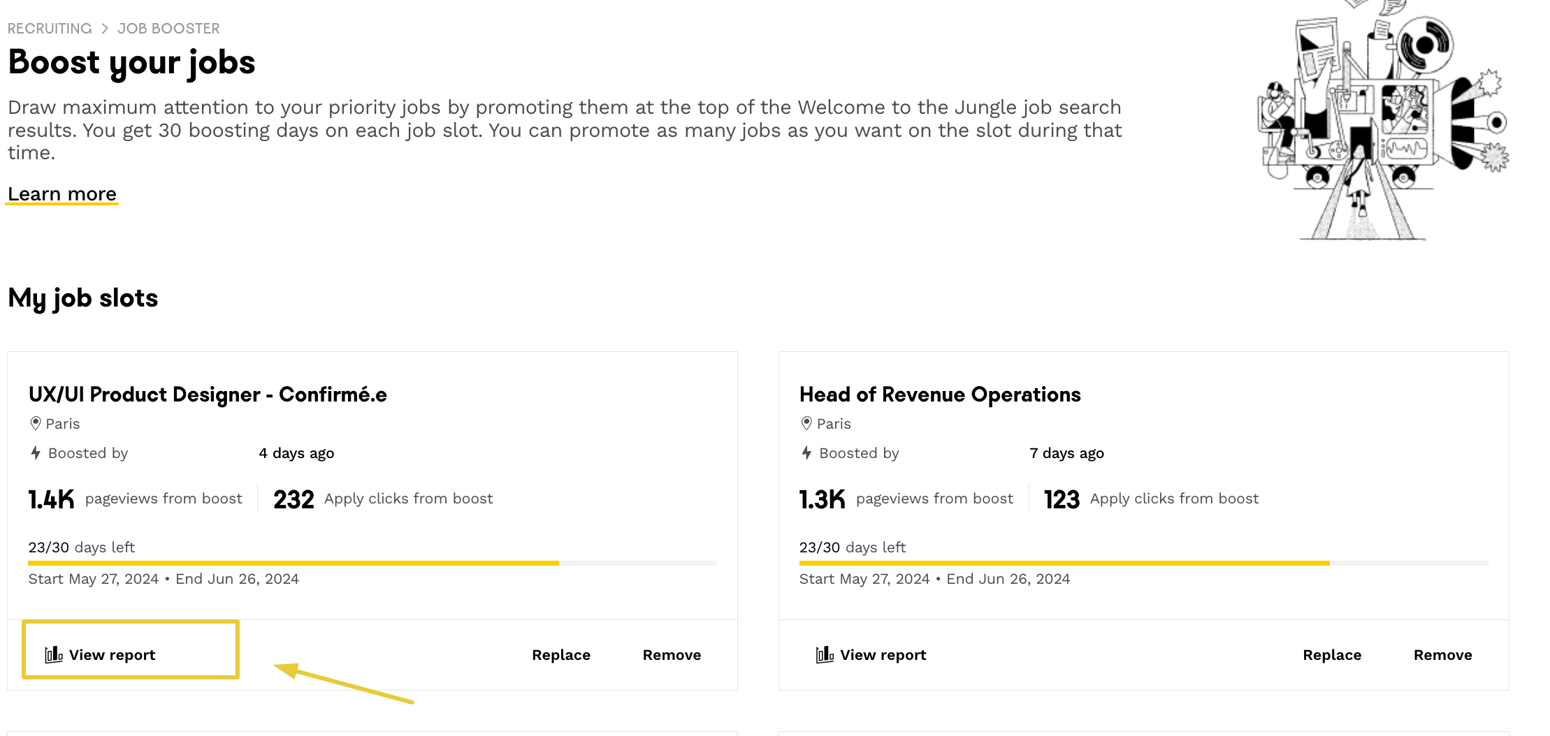Remove the UX/UI Product Designer boost

(672, 655)
